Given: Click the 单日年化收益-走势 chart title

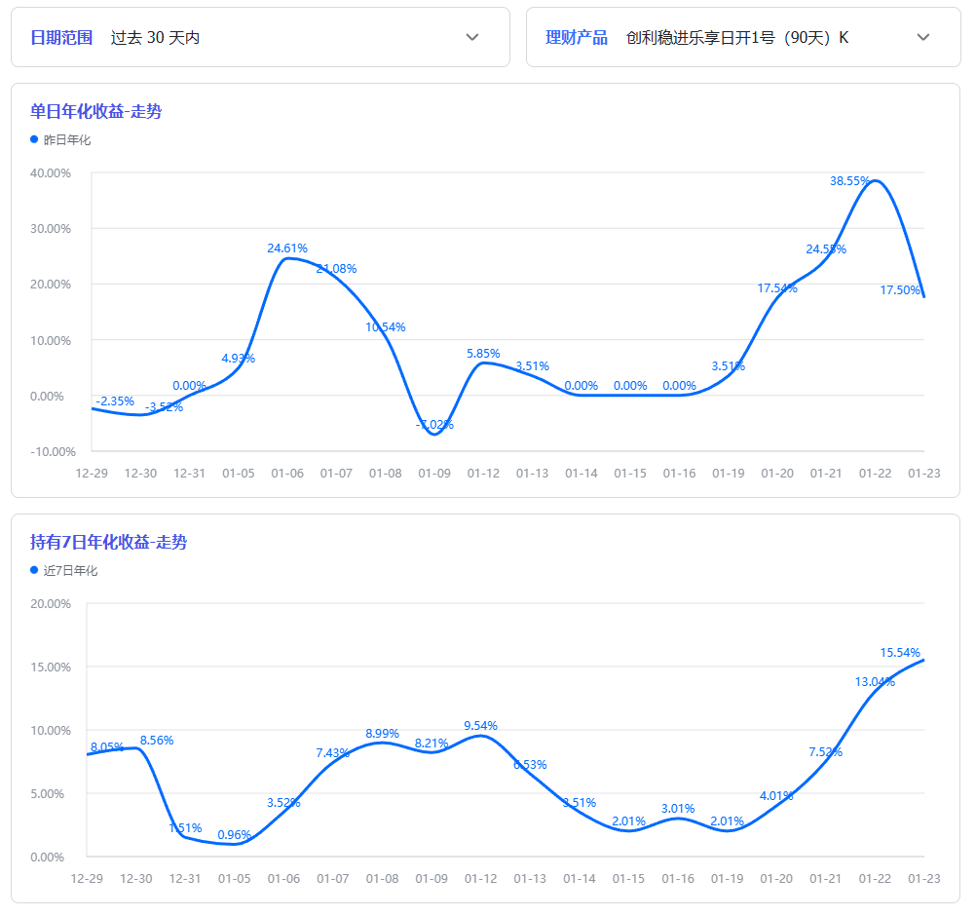Looking at the screenshot, I should [x=95, y=112].
